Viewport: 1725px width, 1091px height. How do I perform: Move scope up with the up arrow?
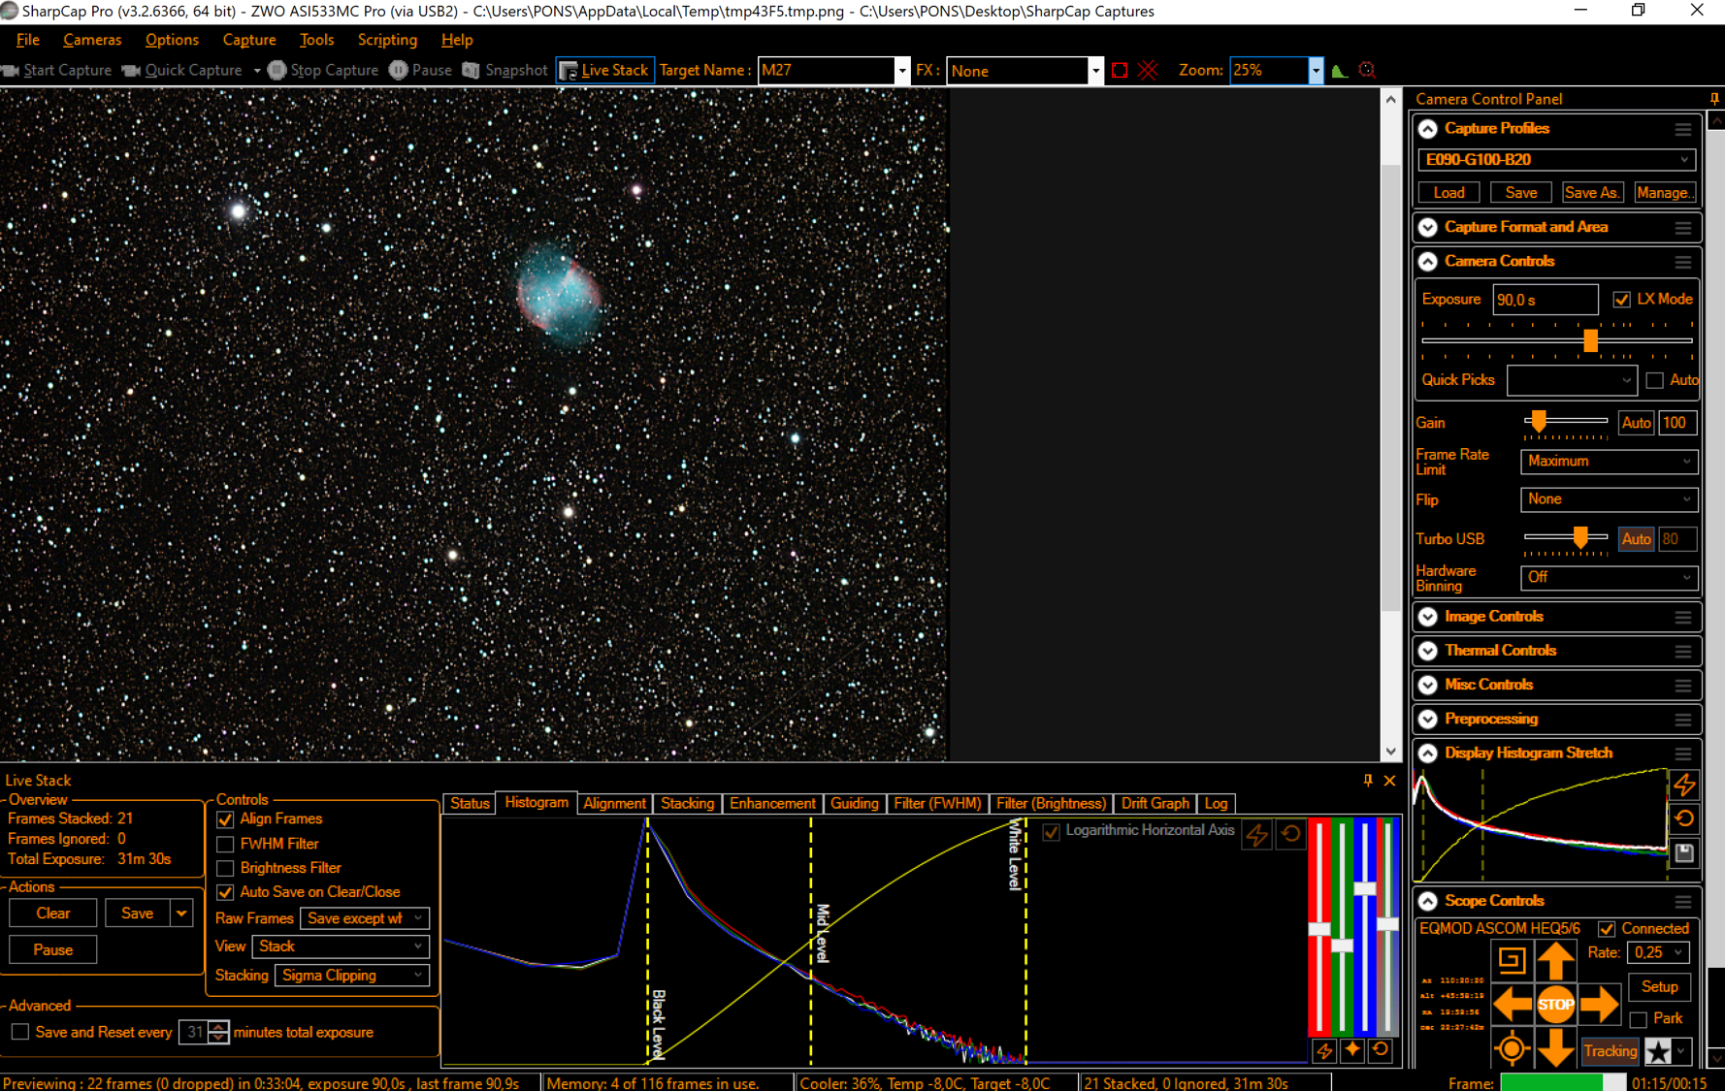tap(1555, 960)
